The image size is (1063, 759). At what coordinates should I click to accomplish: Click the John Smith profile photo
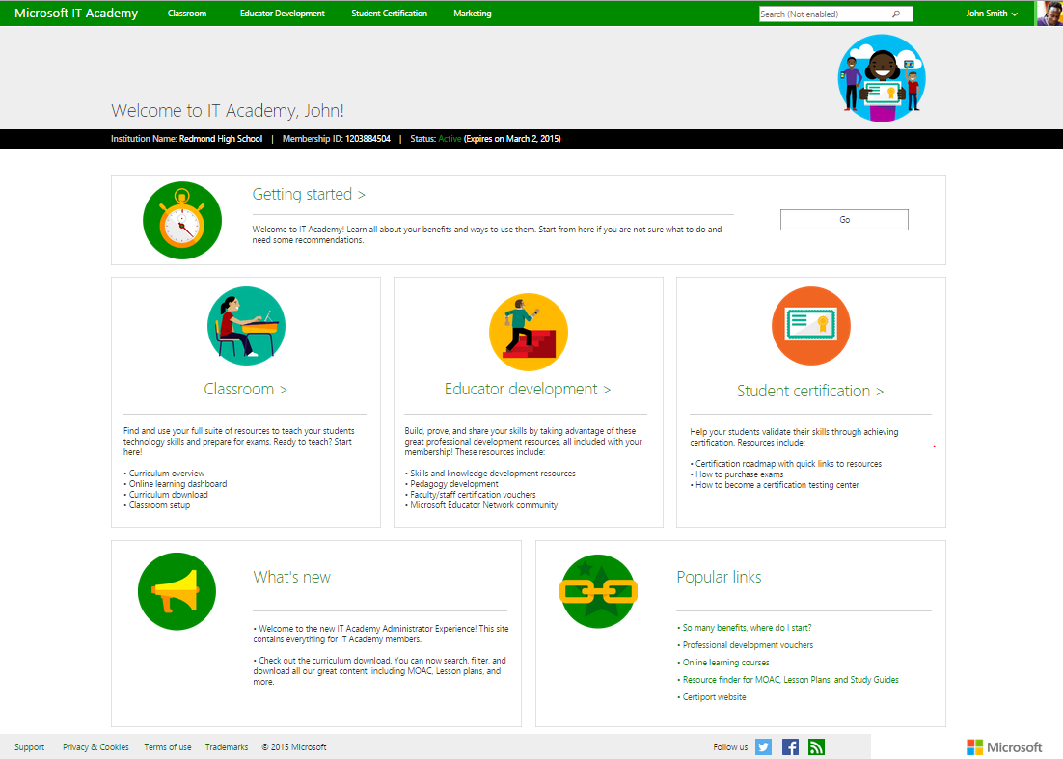click(1049, 13)
